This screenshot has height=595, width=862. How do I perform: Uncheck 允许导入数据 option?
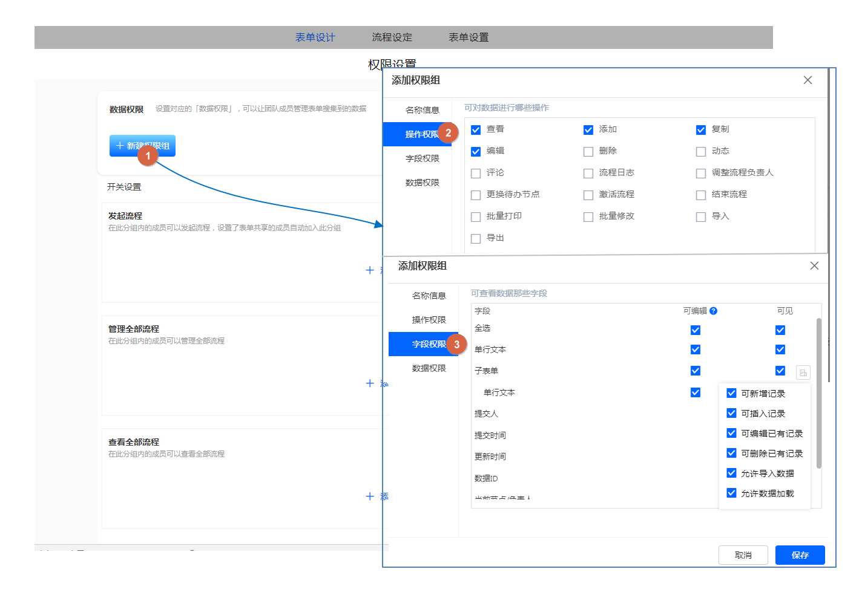point(731,473)
